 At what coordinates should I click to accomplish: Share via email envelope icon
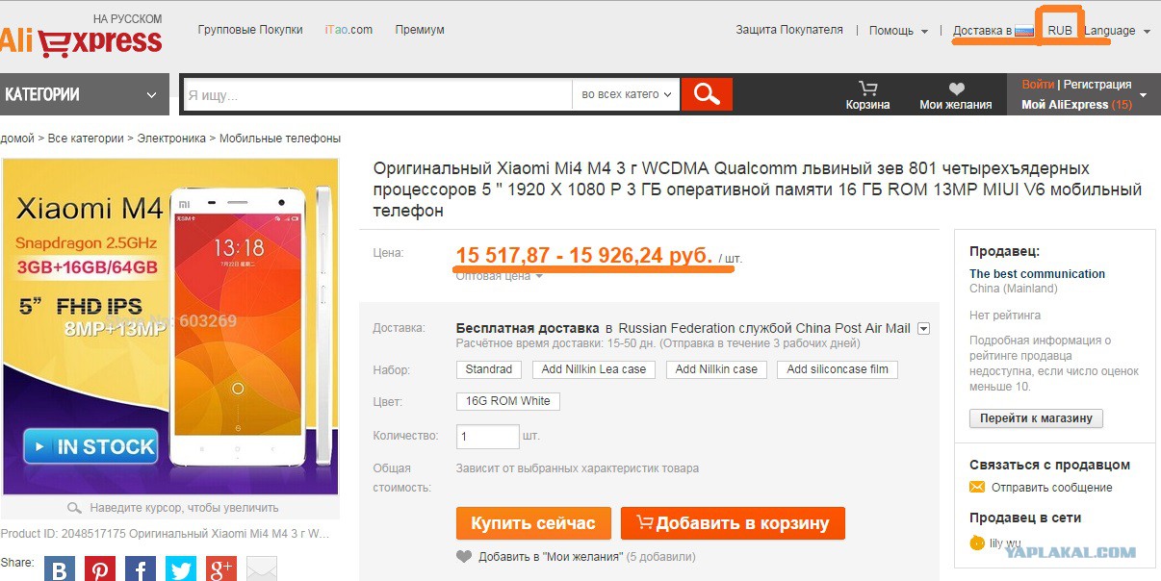pyautogui.click(x=261, y=569)
